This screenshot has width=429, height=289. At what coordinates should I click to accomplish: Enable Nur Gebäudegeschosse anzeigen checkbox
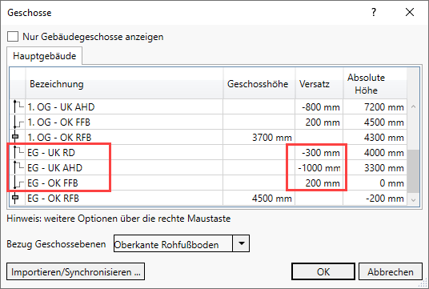tap(13, 36)
